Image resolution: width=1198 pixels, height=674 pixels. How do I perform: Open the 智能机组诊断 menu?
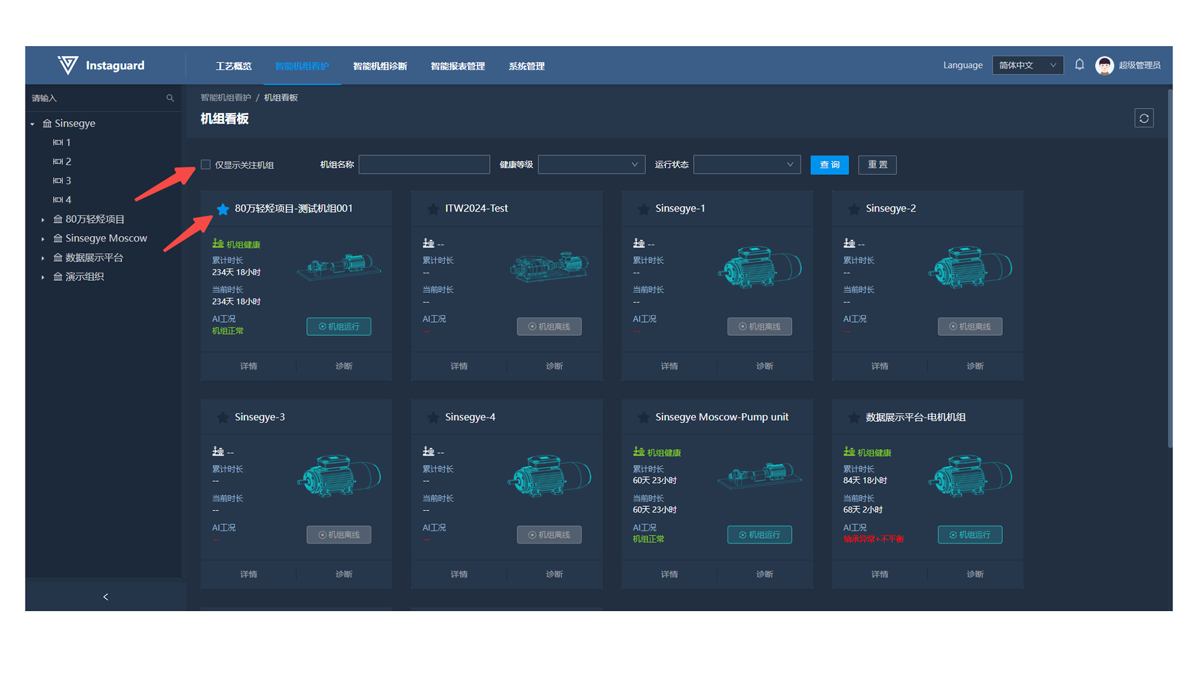380,66
